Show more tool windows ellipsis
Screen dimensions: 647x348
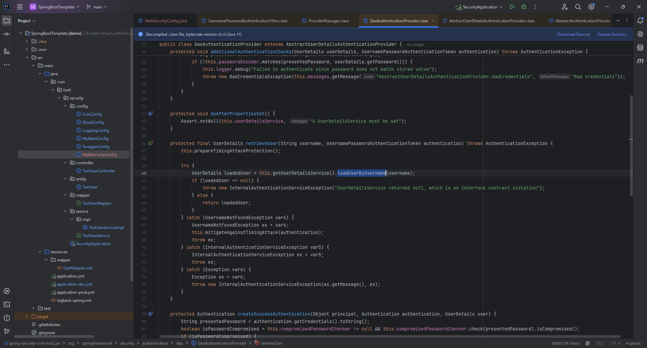7,65
